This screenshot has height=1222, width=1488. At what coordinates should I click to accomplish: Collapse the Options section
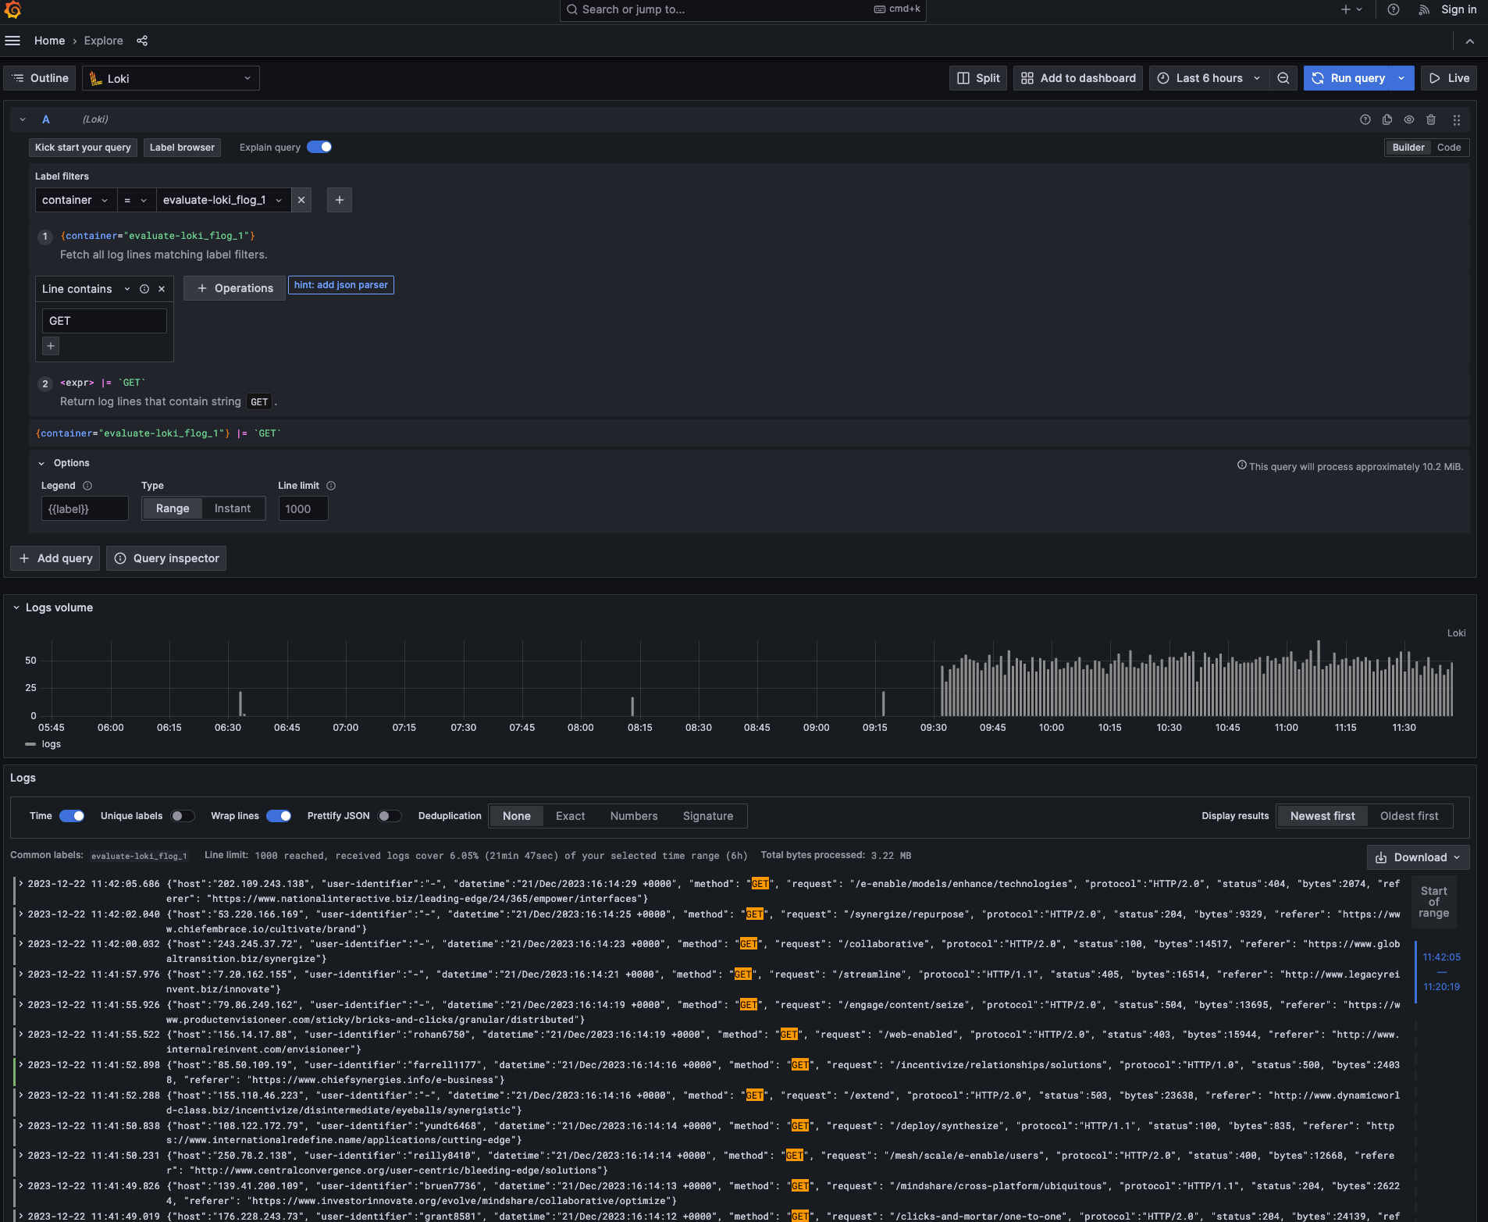(41, 463)
